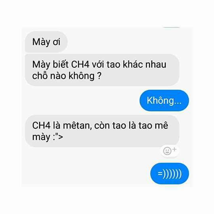The width and height of the screenshot is (214, 214).
Task: Click the ellipsis in the "Không..." bubble
Action: [x=178, y=104]
